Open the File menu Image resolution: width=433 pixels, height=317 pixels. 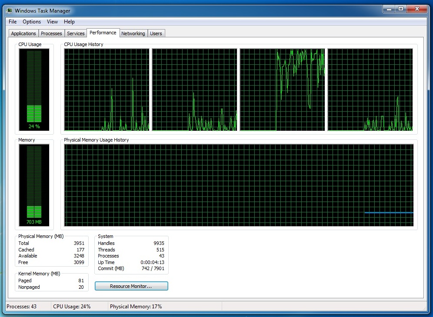pos(13,22)
